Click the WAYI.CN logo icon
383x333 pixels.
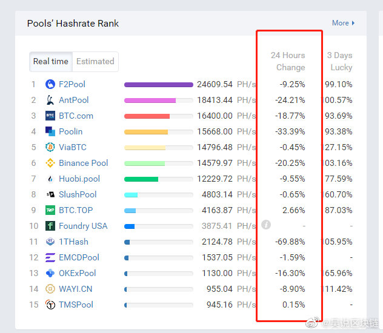[x=50, y=289]
